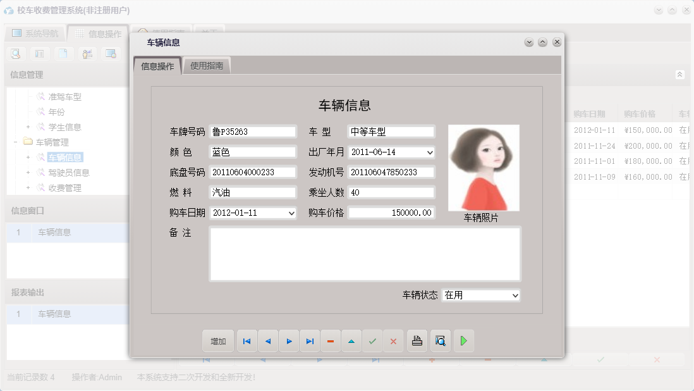Image resolution: width=694 pixels, height=391 pixels.
Task: Go to the next record using blue arrow
Action: click(x=289, y=341)
